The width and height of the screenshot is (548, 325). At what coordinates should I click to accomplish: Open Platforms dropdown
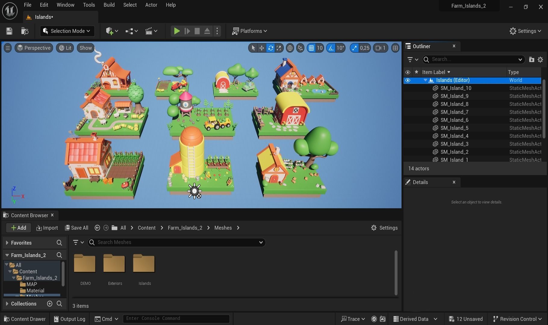tap(249, 31)
